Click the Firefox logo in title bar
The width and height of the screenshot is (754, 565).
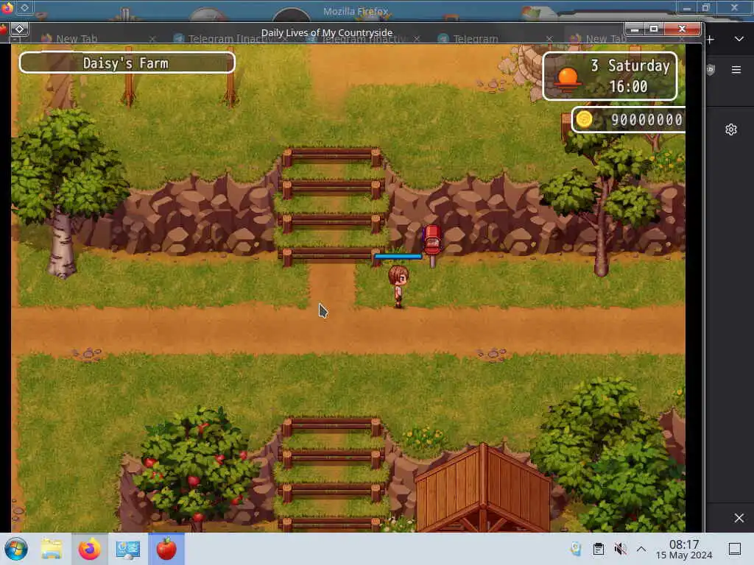7,7
